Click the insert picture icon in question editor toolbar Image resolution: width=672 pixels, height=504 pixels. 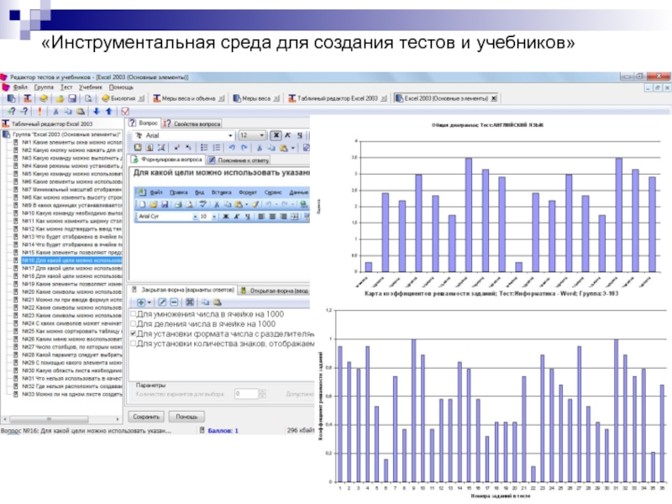(x=138, y=148)
